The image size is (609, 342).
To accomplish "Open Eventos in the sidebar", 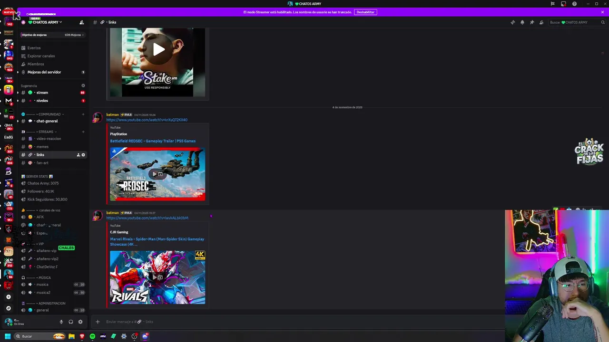I will 34,48.
